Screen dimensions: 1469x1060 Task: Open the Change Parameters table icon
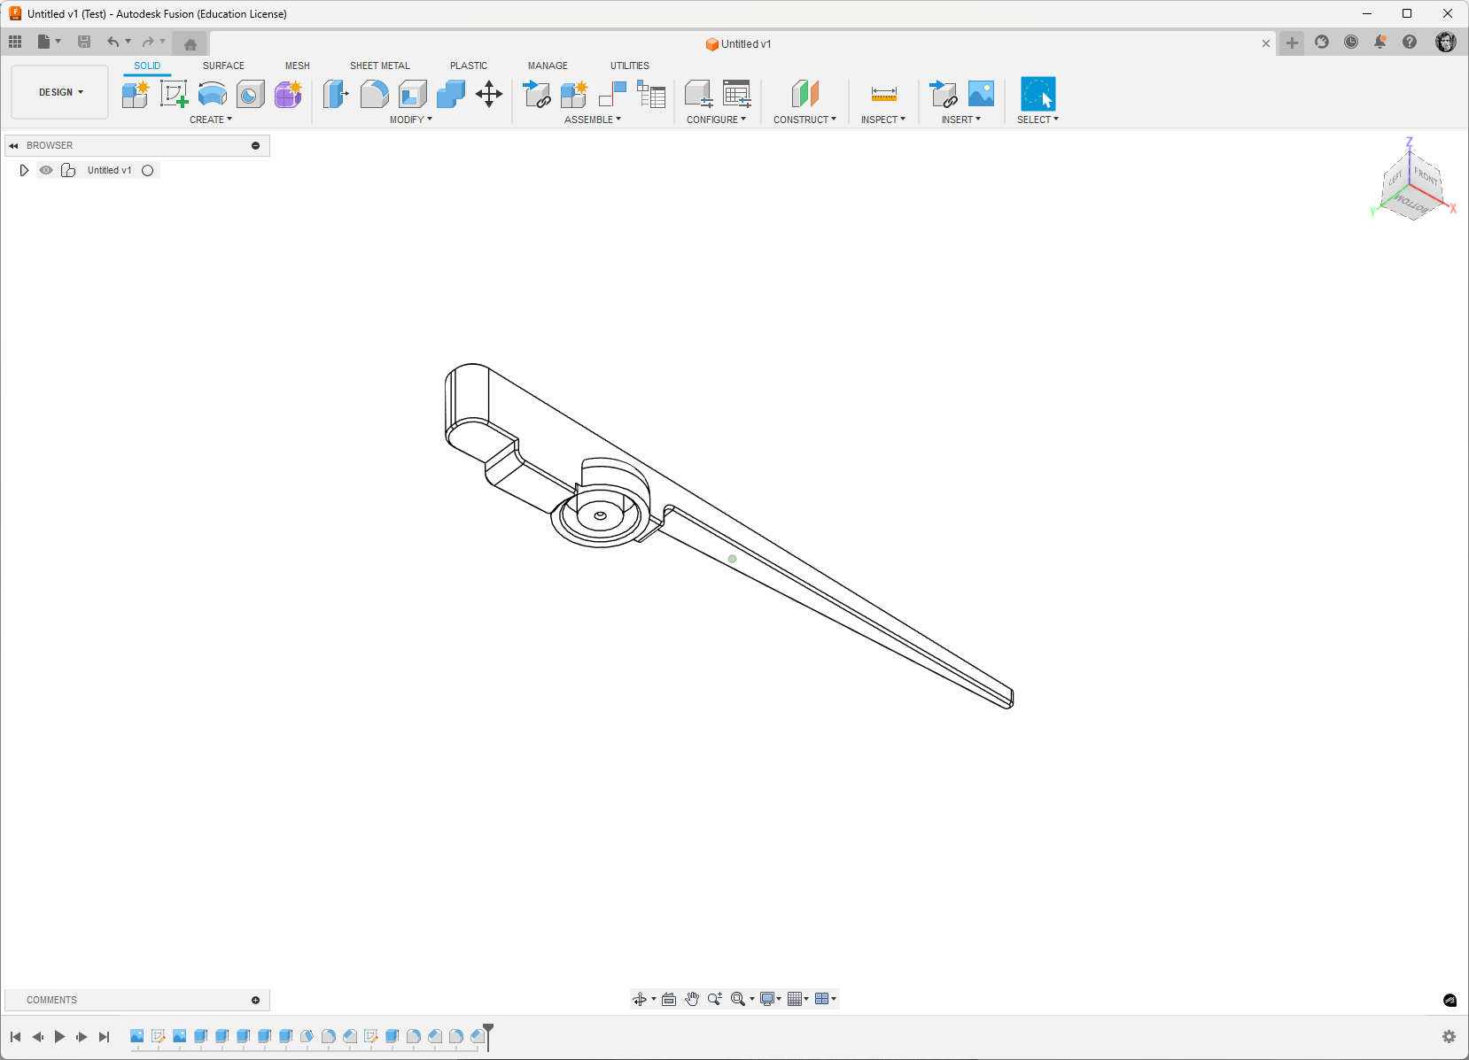pyautogui.click(x=736, y=94)
